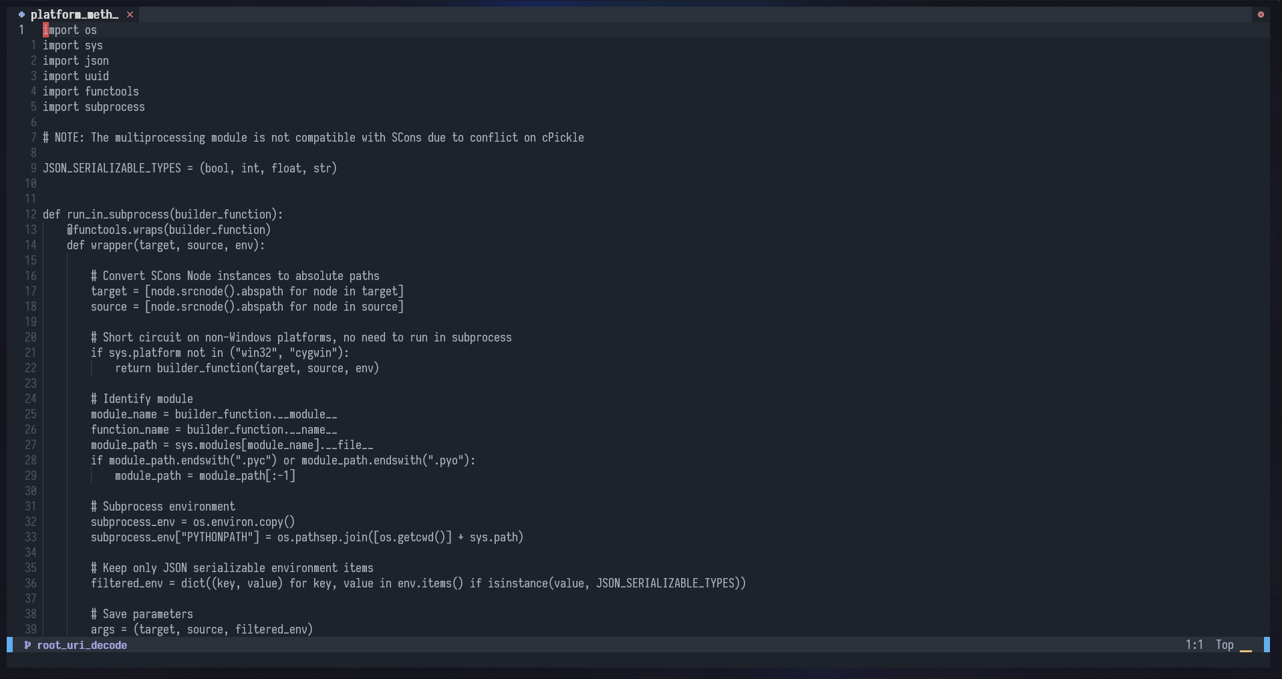Click the git branch icon in the status bar

[x=27, y=645]
